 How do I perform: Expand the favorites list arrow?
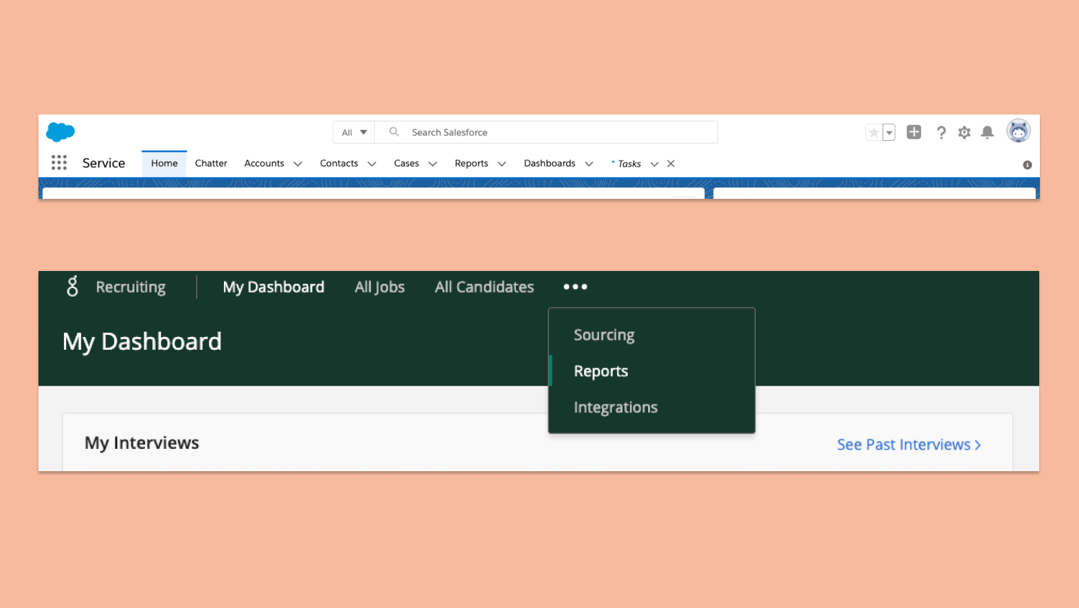click(888, 132)
